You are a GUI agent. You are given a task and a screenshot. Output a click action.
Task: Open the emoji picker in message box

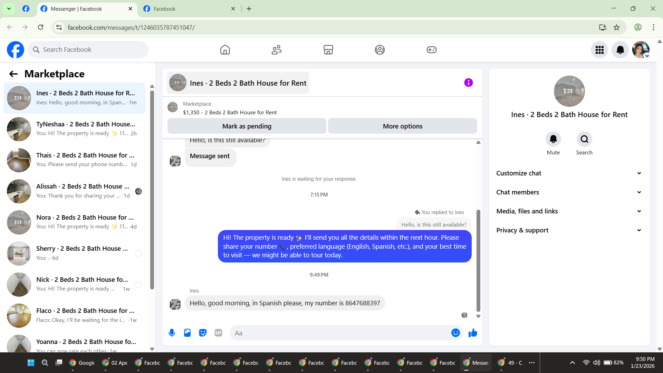tap(455, 333)
